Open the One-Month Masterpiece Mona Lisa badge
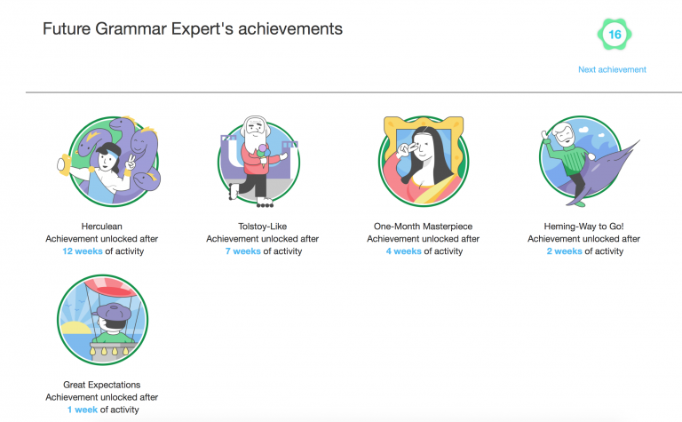The image size is (682, 422). pyautogui.click(x=424, y=161)
